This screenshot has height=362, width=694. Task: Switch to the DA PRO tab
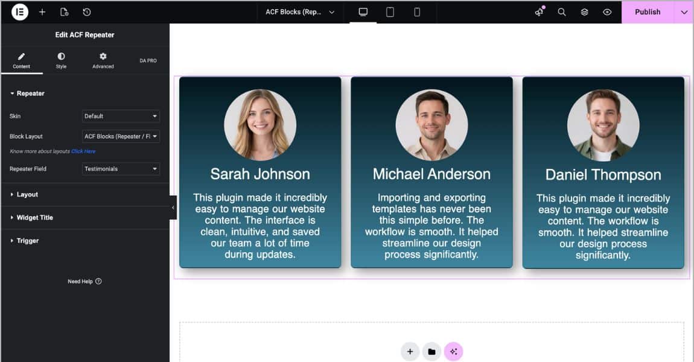pyautogui.click(x=148, y=60)
